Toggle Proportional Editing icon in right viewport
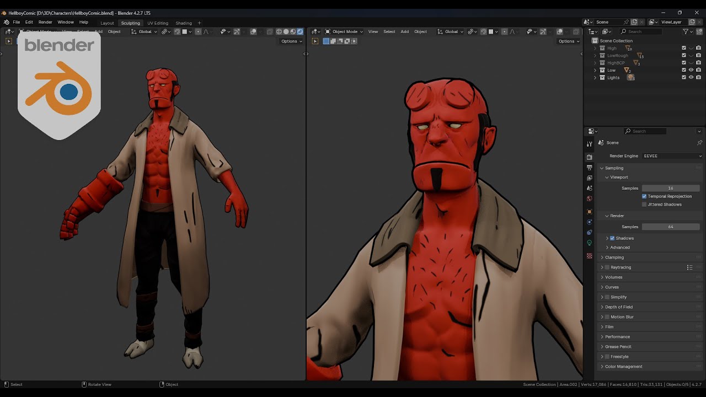Viewport: 706px width, 397px height. pyautogui.click(x=504, y=31)
